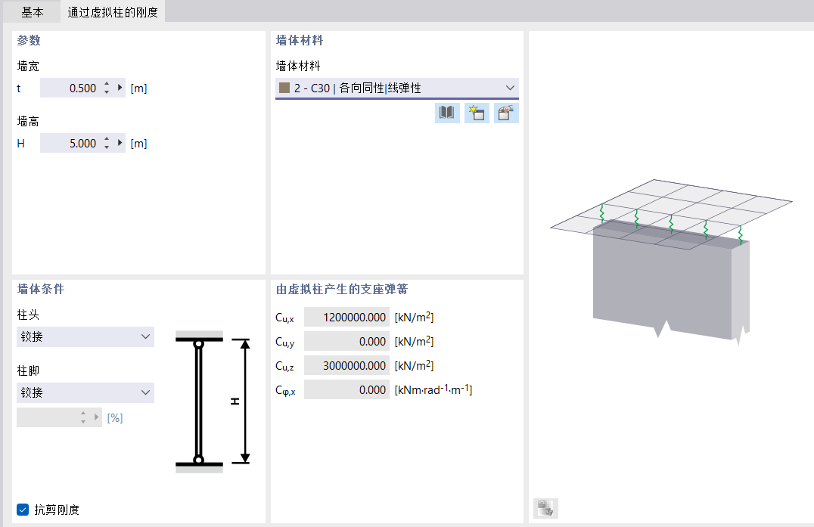Switch to the 基本 tab
The width and height of the screenshot is (814, 527).
point(33,12)
